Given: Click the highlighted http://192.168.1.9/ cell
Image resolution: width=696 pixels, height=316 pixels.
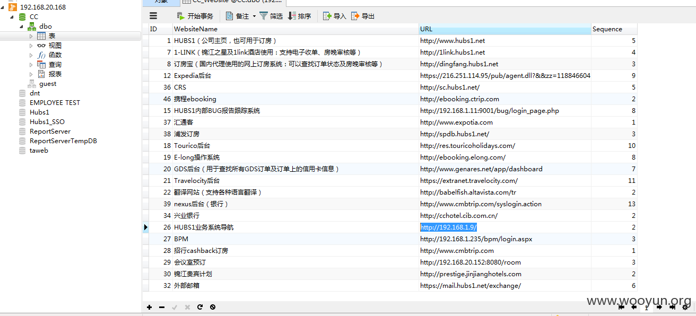Looking at the screenshot, I should (504, 227).
